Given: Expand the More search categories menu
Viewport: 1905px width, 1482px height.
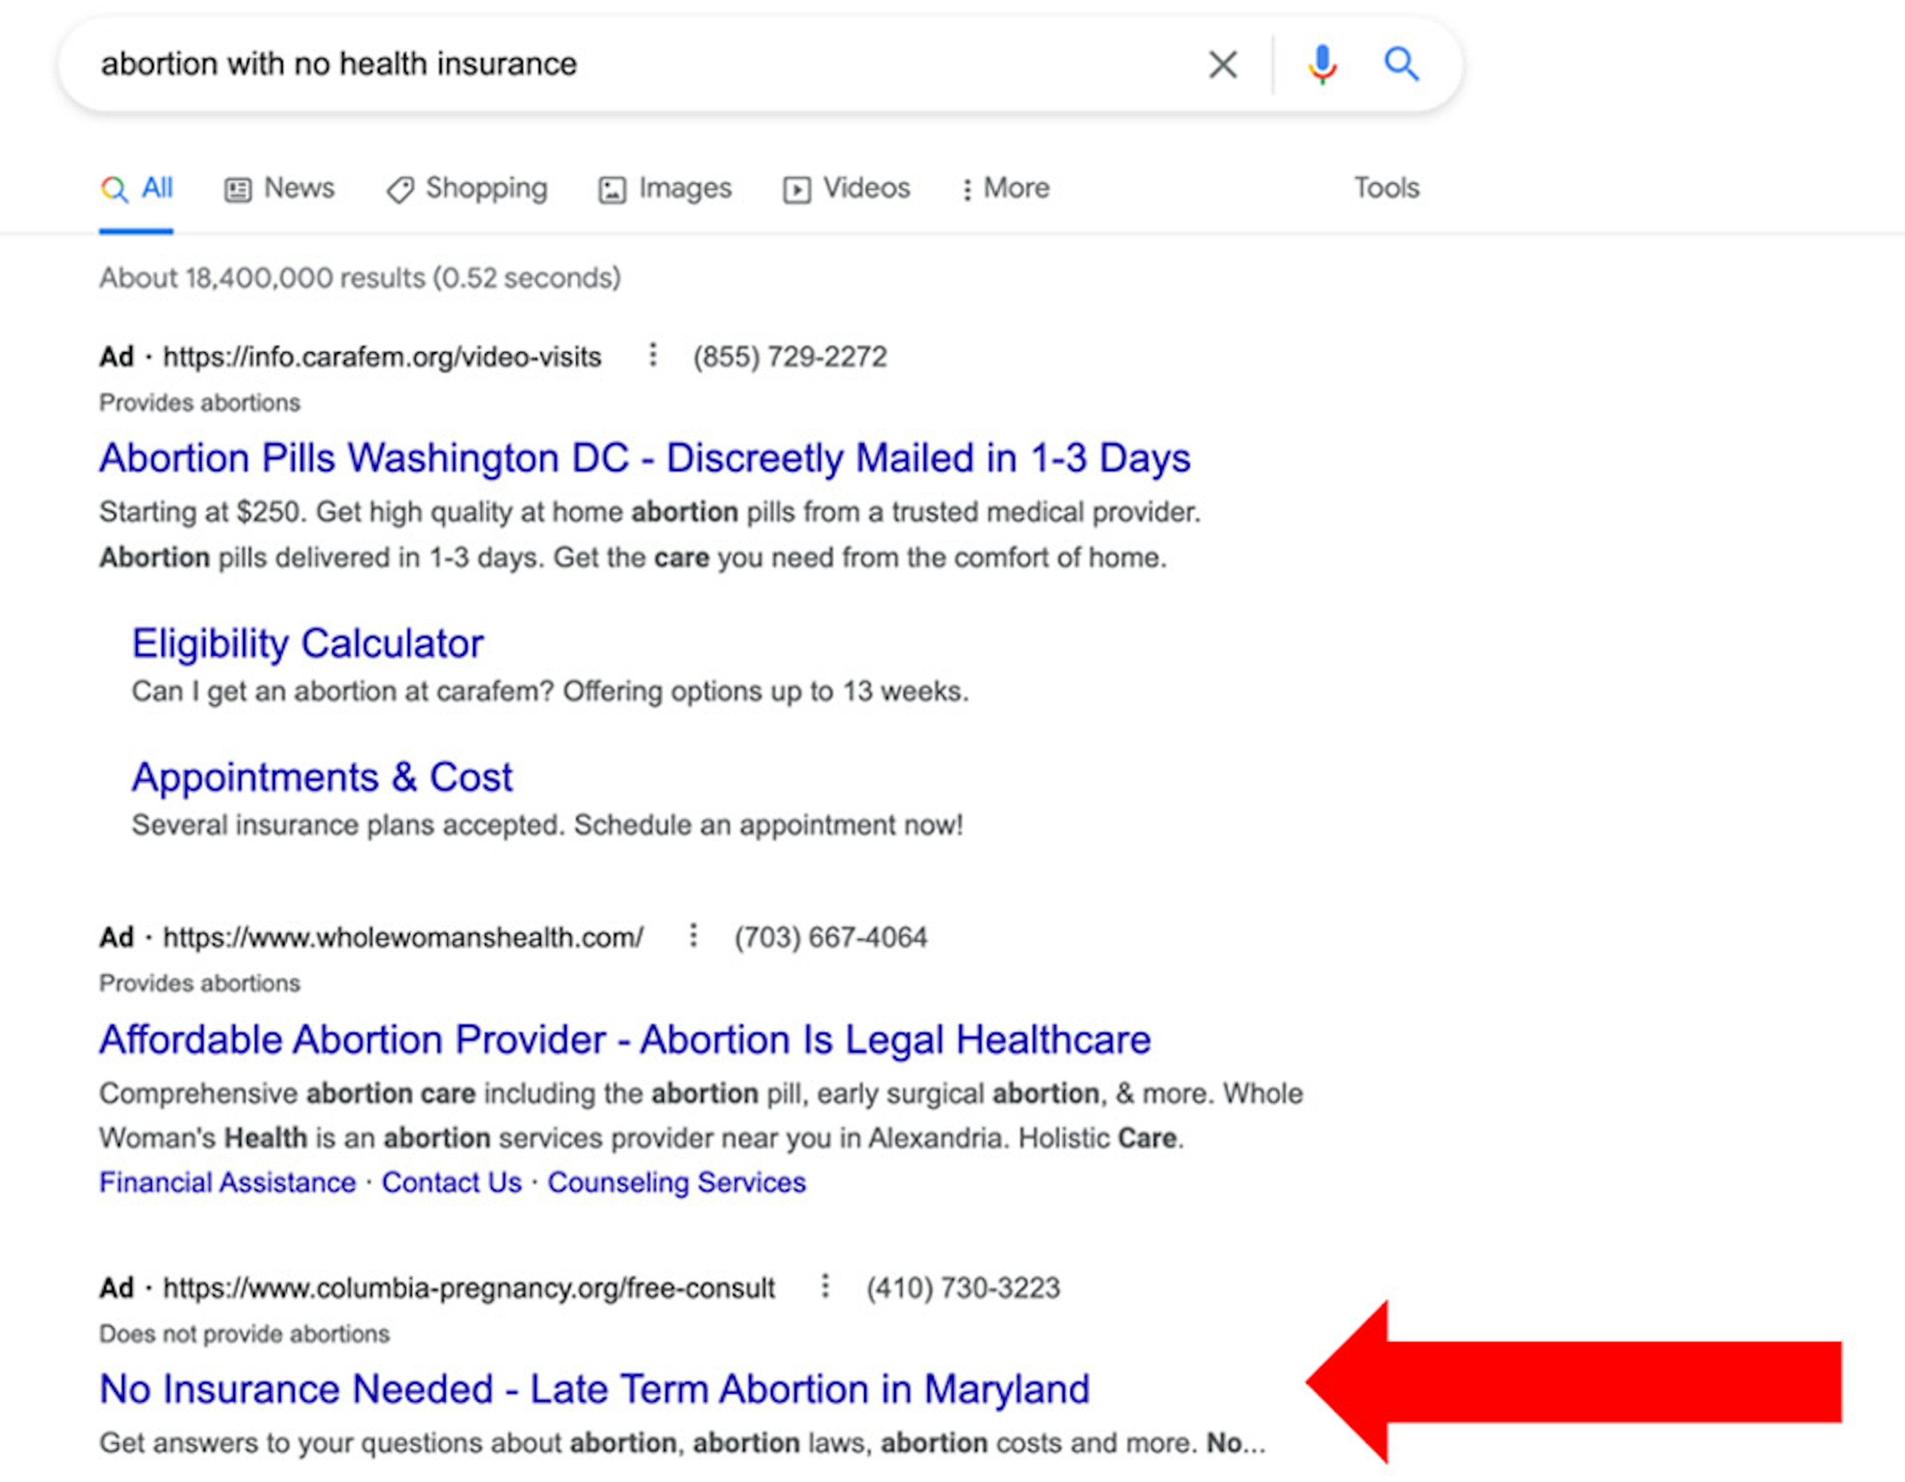Looking at the screenshot, I should tap(1006, 188).
